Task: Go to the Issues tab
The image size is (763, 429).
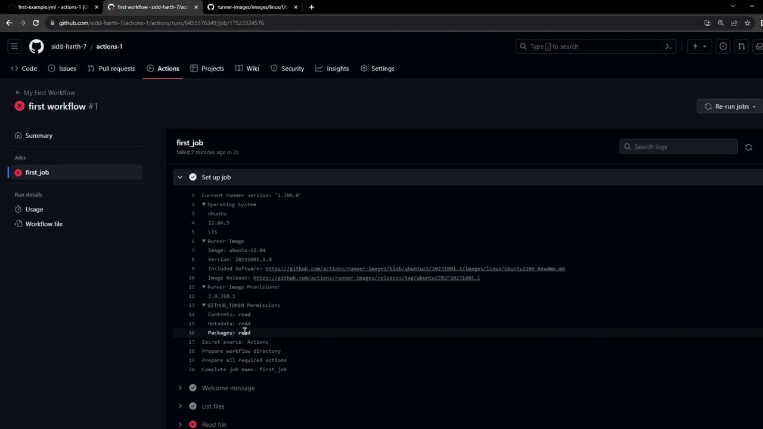Action: click(62, 69)
